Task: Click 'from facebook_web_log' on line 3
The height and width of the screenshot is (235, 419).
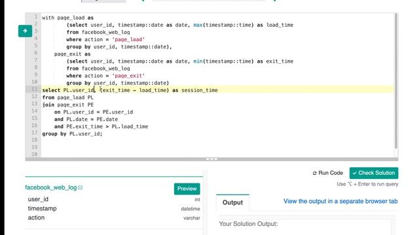Action: (98, 32)
